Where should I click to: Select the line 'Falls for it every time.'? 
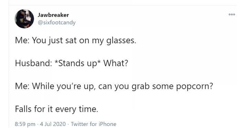(57, 109)
